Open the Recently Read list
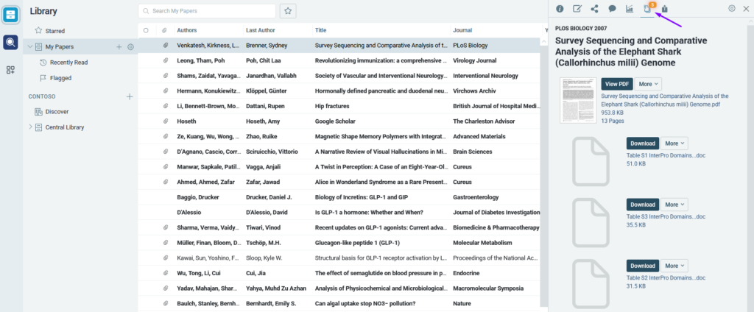Viewport: 754px width, 312px height. tap(68, 63)
